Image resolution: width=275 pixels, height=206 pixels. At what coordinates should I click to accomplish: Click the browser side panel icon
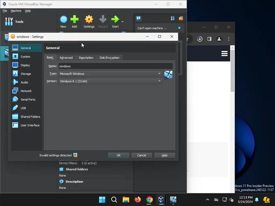[209, 39]
